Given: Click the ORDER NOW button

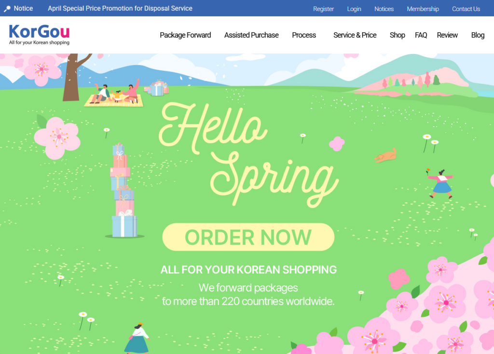Looking at the screenshot, I should coord(248,237).
